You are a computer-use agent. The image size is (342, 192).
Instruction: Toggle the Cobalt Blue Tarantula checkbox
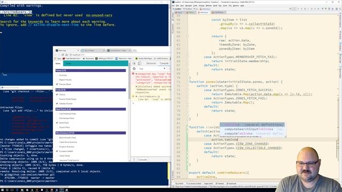[x=57, y=142]
